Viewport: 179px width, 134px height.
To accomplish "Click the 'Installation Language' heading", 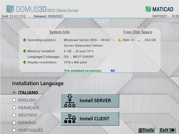I will click(38, 83).
